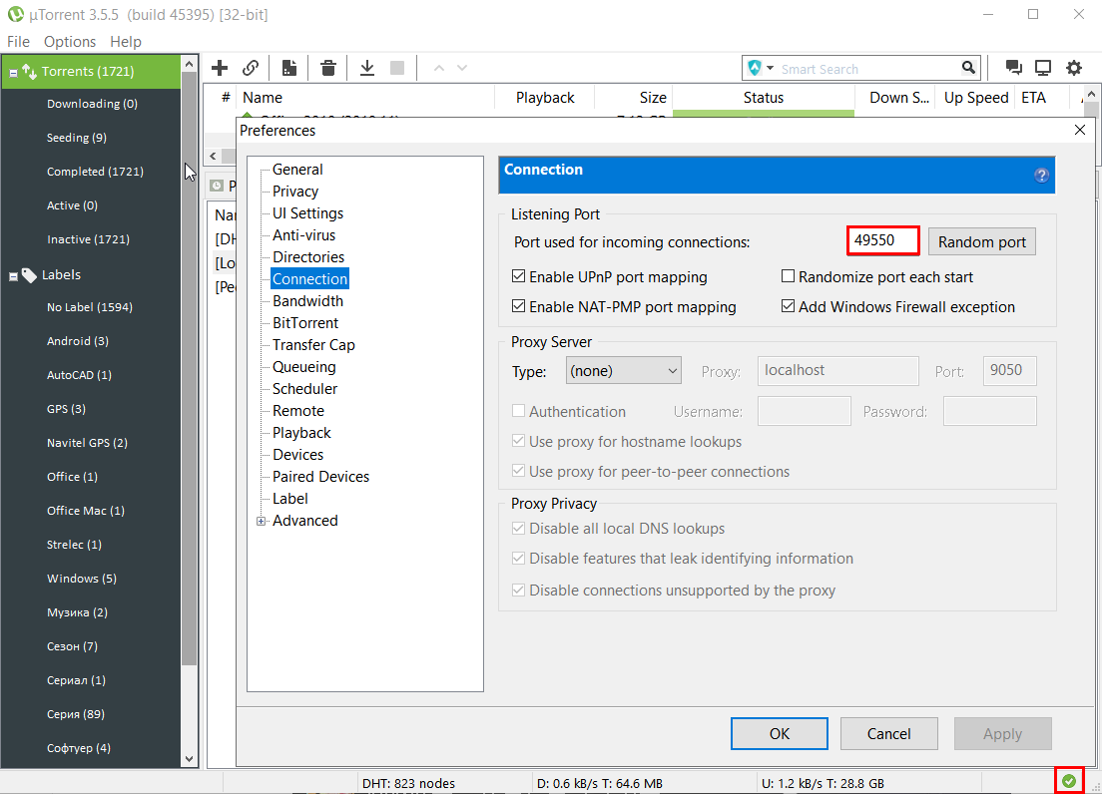Click Disable all local DNS lookups checkbox

tap(519, 528)
